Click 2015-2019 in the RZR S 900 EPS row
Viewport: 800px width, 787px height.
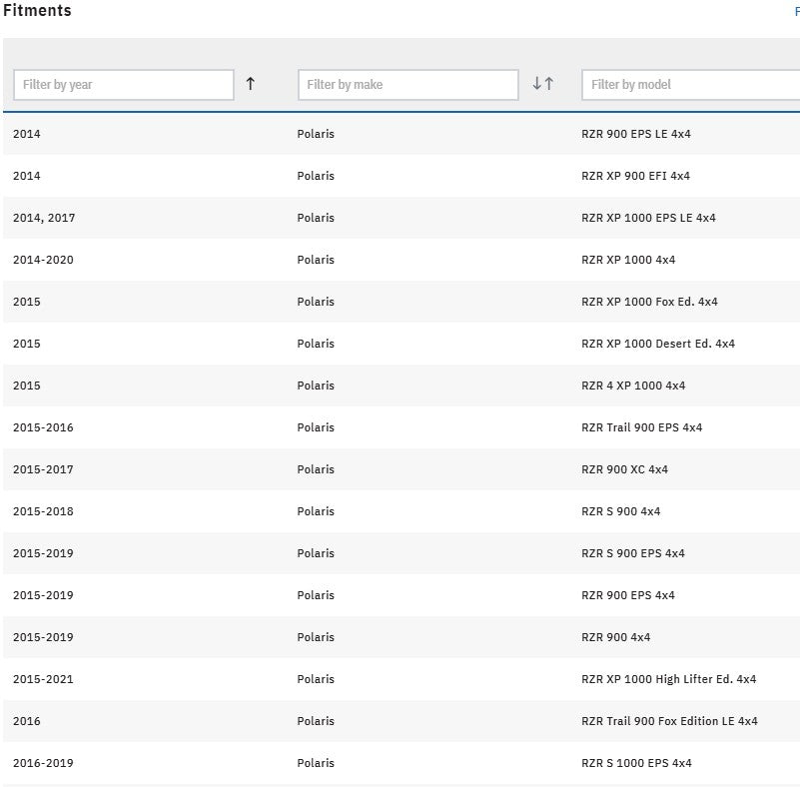point(43,553)
